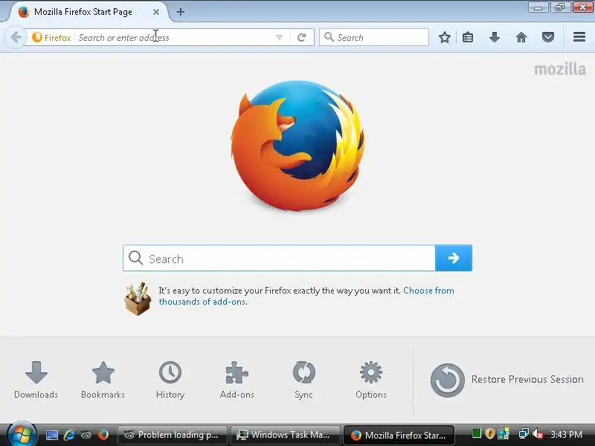
Task: Go to the home page icon
Action: click(521, 37)
